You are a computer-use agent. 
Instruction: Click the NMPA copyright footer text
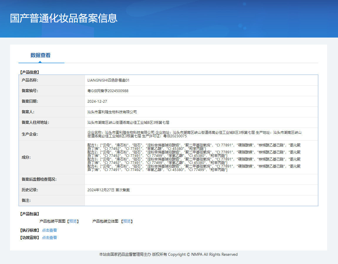point(168,254)
